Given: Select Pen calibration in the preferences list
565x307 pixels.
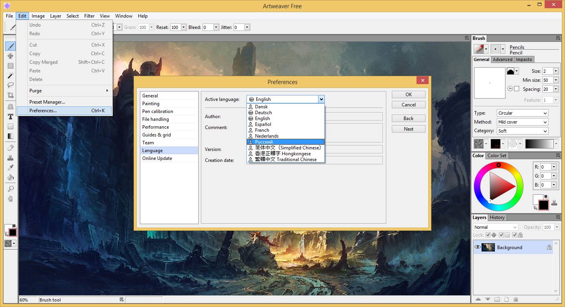Looking at the screenshot, I should click(x=169, y=111).
